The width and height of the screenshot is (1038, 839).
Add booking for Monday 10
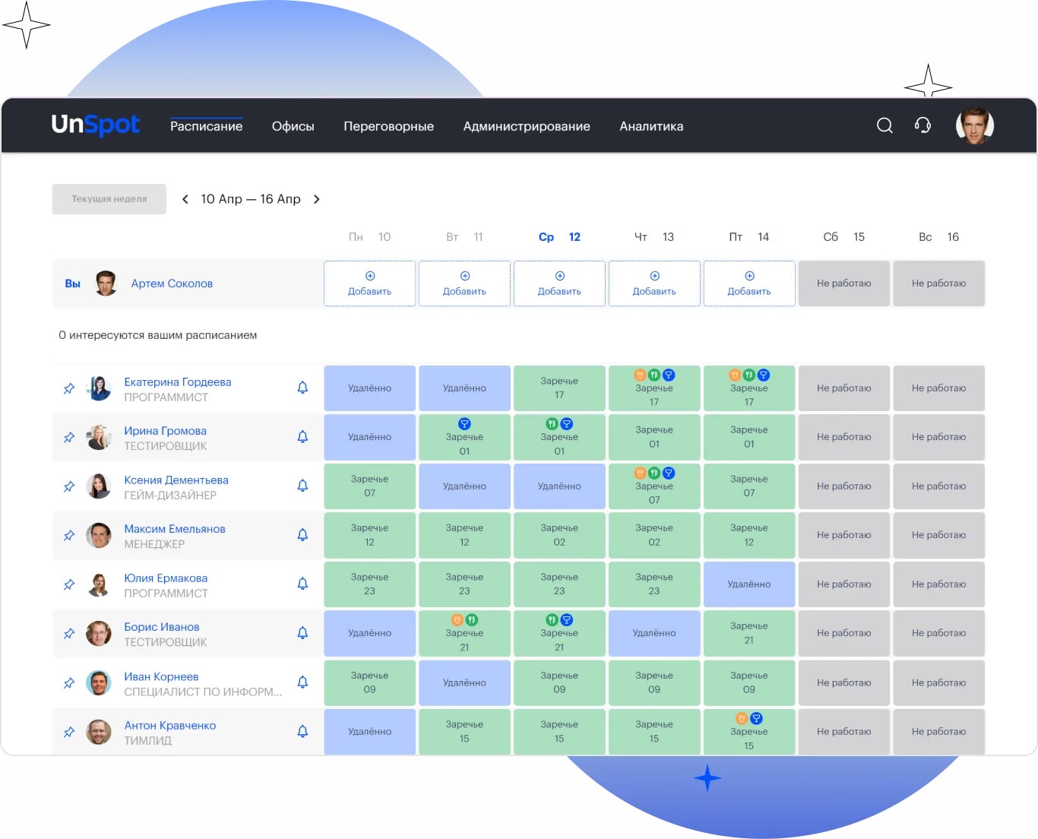coord(369,283)
